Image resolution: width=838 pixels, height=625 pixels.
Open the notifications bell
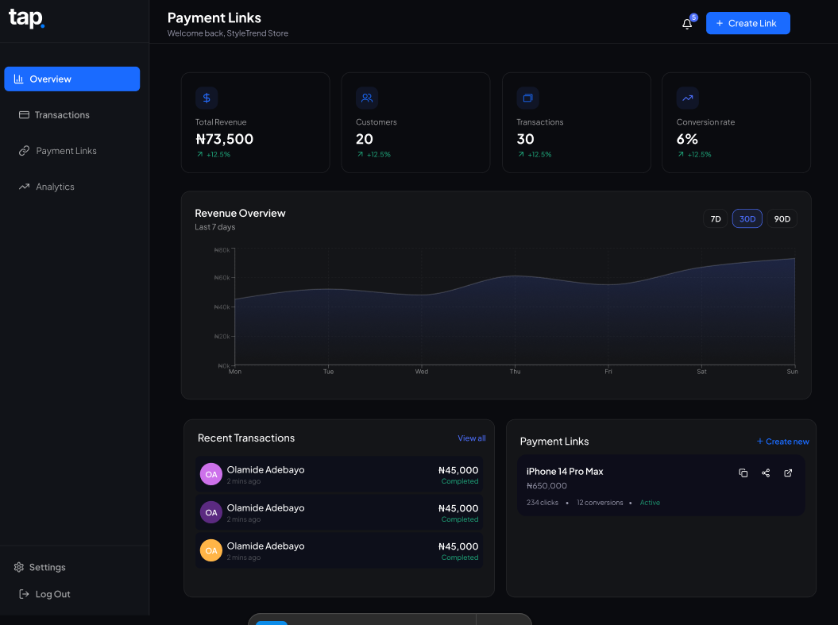pos(687,24)
